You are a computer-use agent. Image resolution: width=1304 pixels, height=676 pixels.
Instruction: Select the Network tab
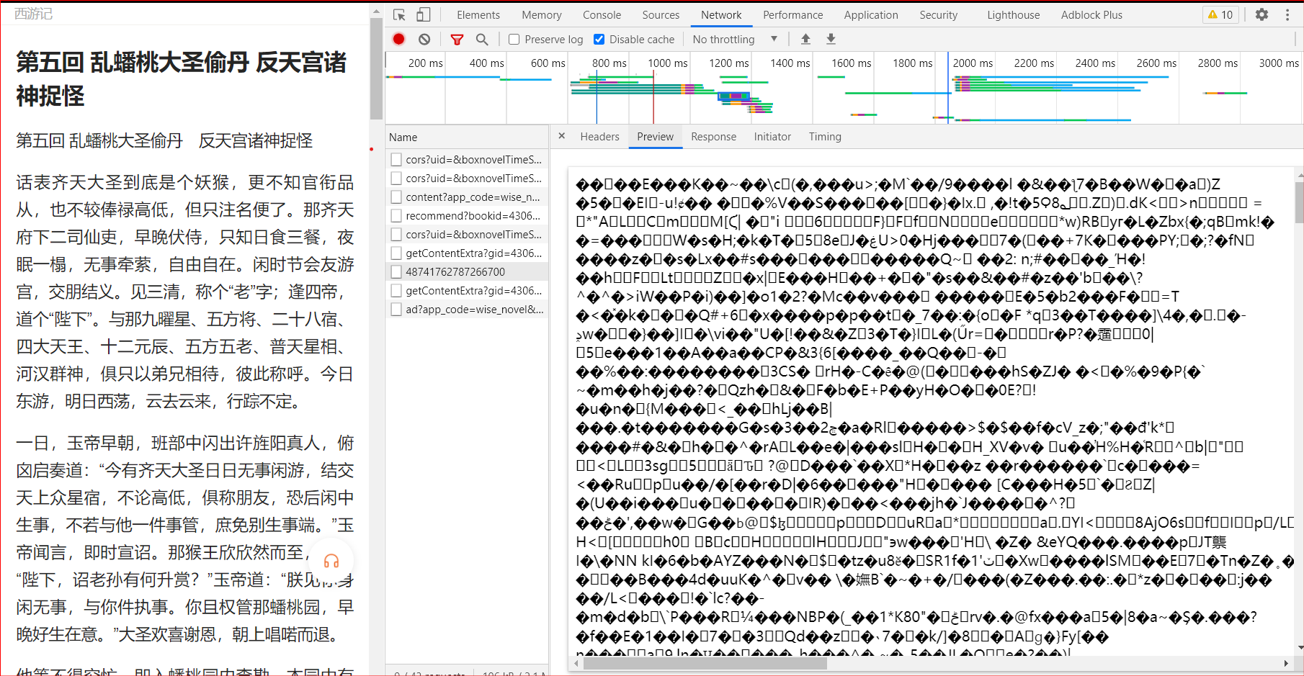click(721, 14)
